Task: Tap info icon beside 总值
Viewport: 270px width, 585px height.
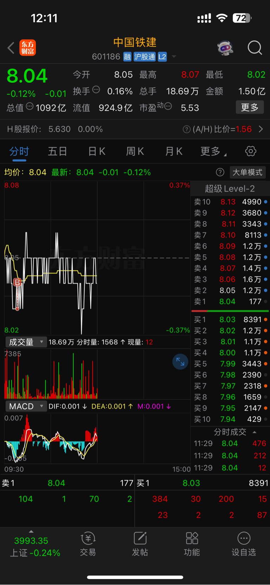Action: click(30, 106)
